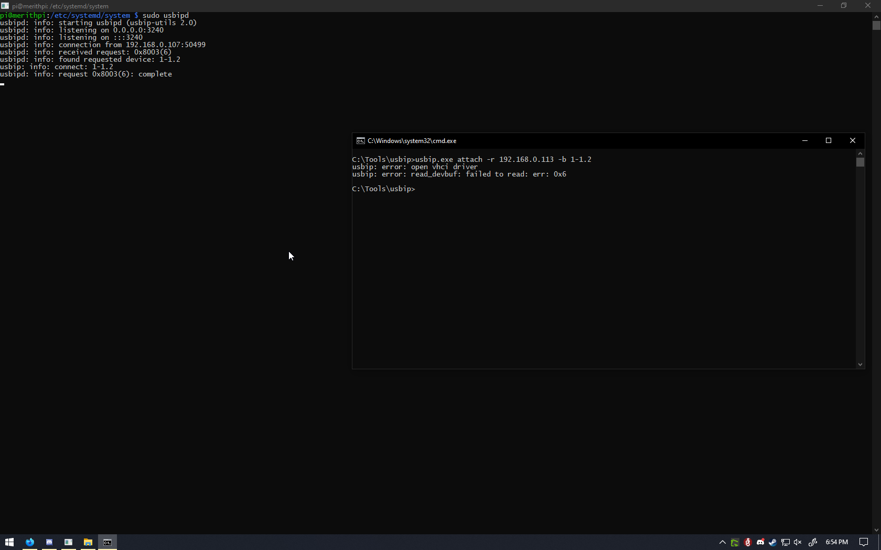Viewport: 881px width, 550px height.
Task: Click the cmd.exe title bar icon
Action: [x=361, y=141]
